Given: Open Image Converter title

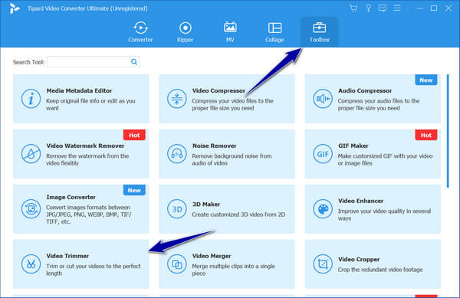Looking at the screenshot, I should (71, 197).
